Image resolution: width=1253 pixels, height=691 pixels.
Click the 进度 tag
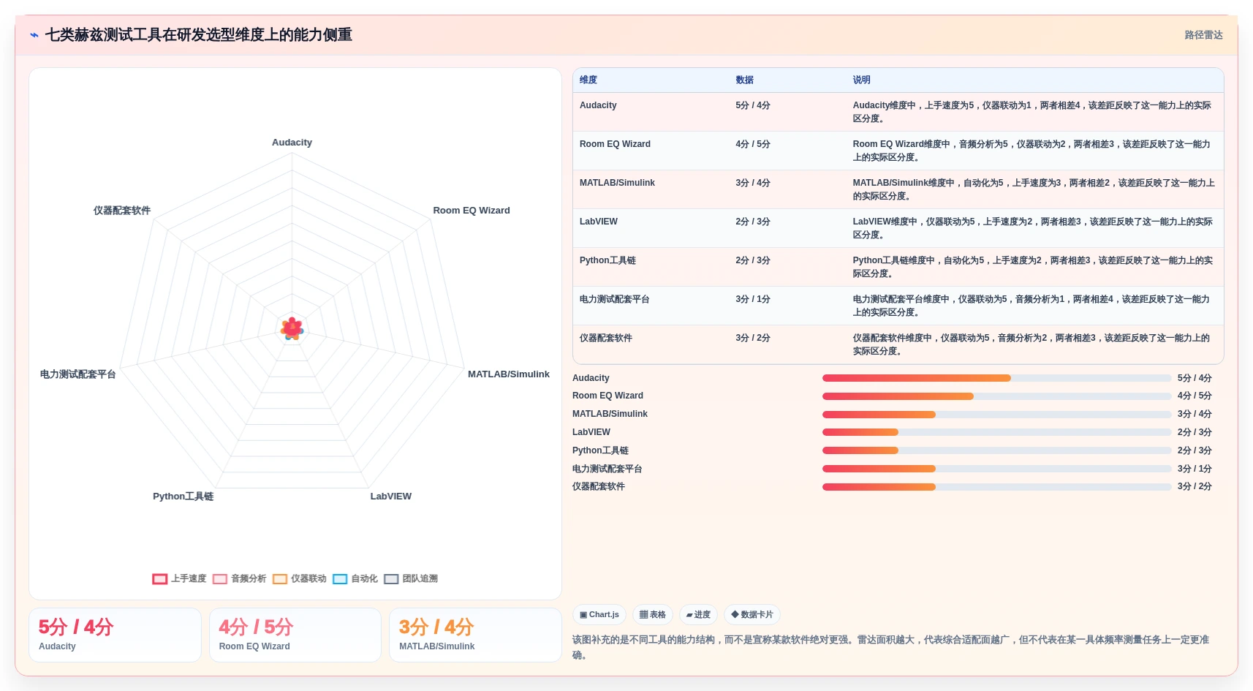click(x=698, y=615)
